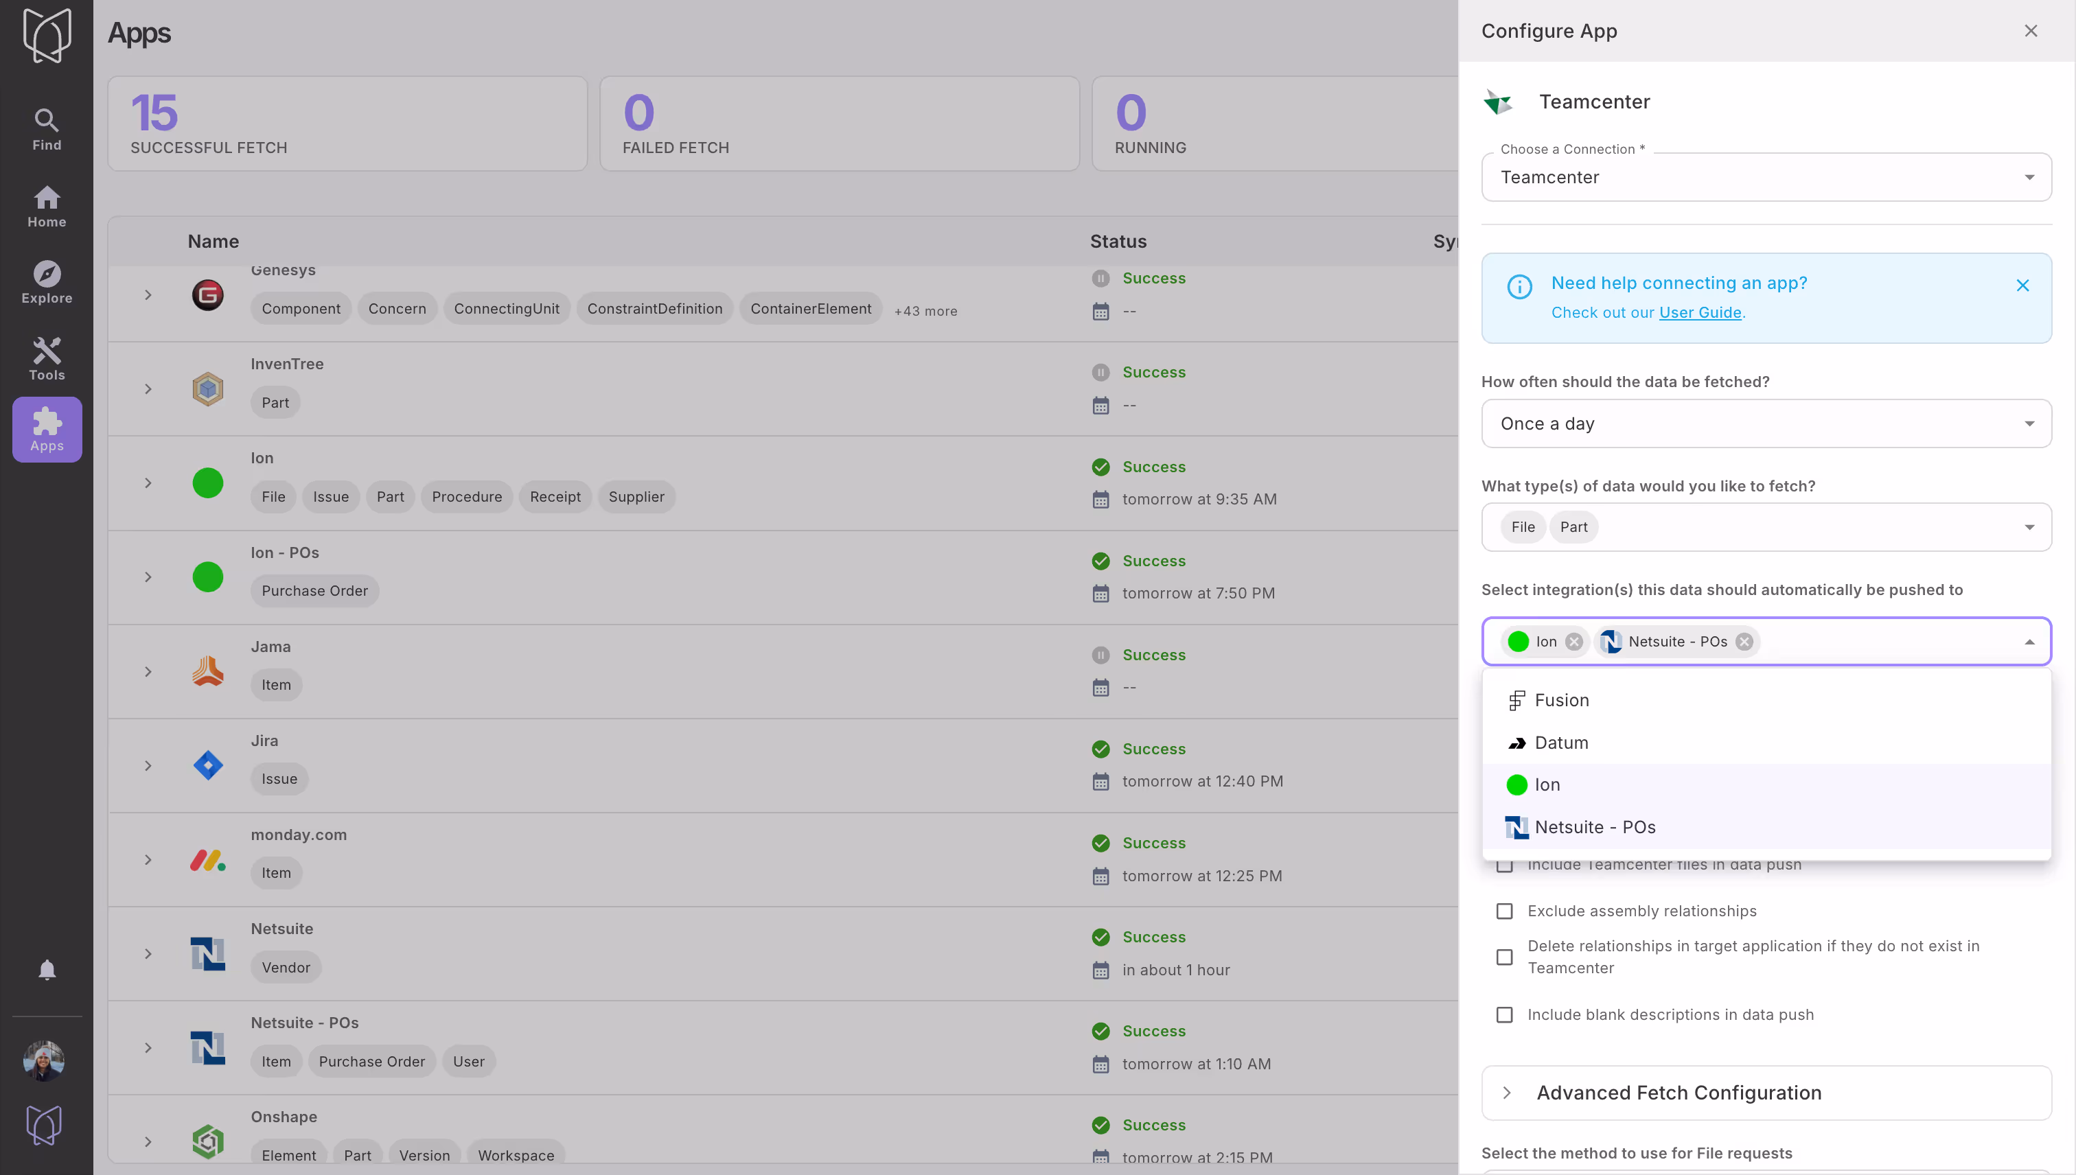Select Netsuite - POs option in list

pos(1766,827)
